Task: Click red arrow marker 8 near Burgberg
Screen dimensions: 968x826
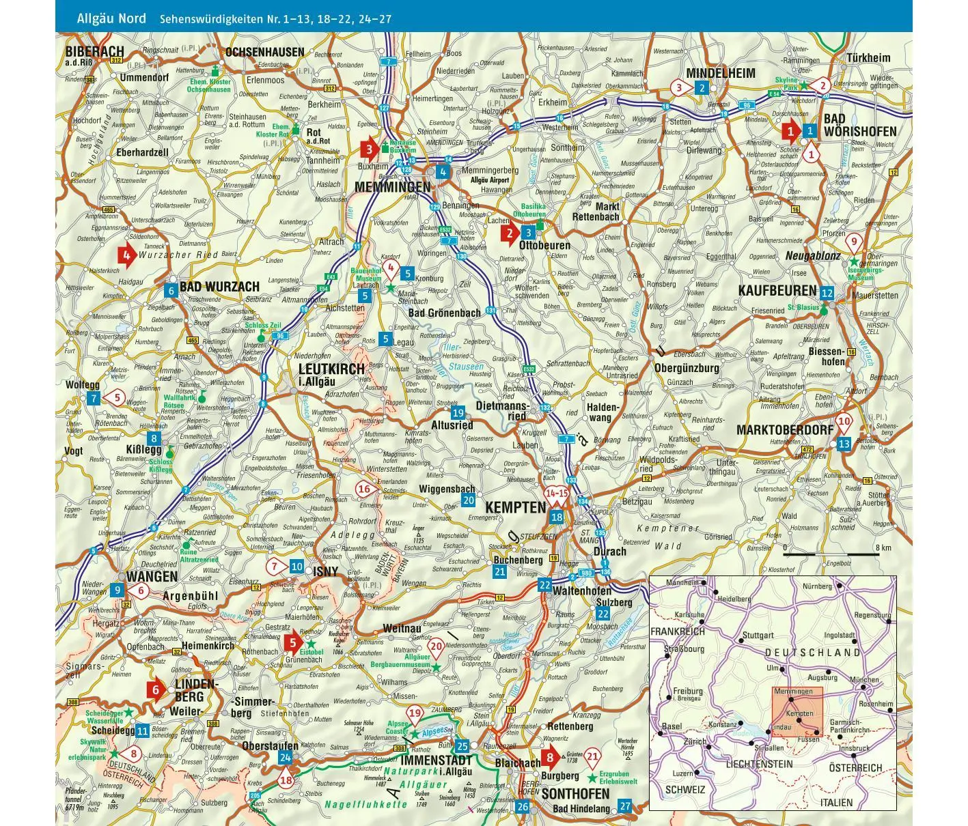Action: [x=551, y=757]
